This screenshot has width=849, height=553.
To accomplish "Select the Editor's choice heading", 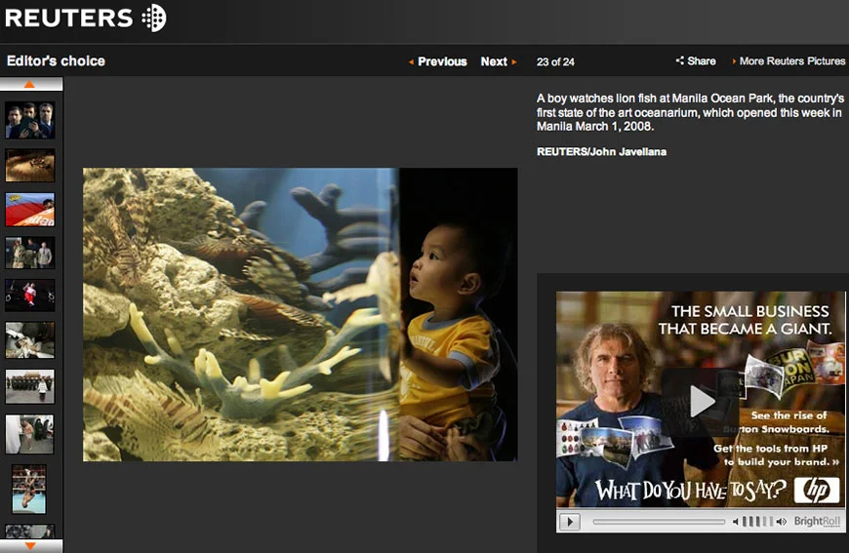I will pos(56,60).
